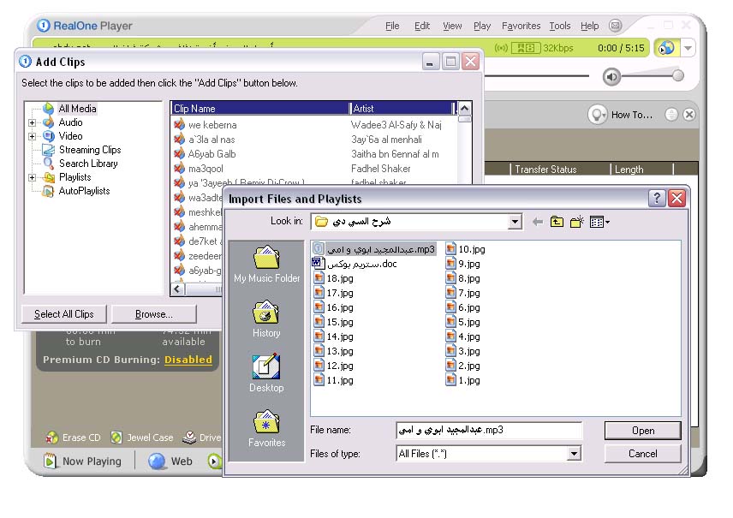Open the History places shortcut
Viewport: 733px width, 518px height.
[266, 319]
